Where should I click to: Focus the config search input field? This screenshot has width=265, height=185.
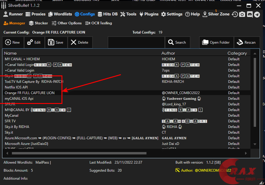click(x=136, y=42)
